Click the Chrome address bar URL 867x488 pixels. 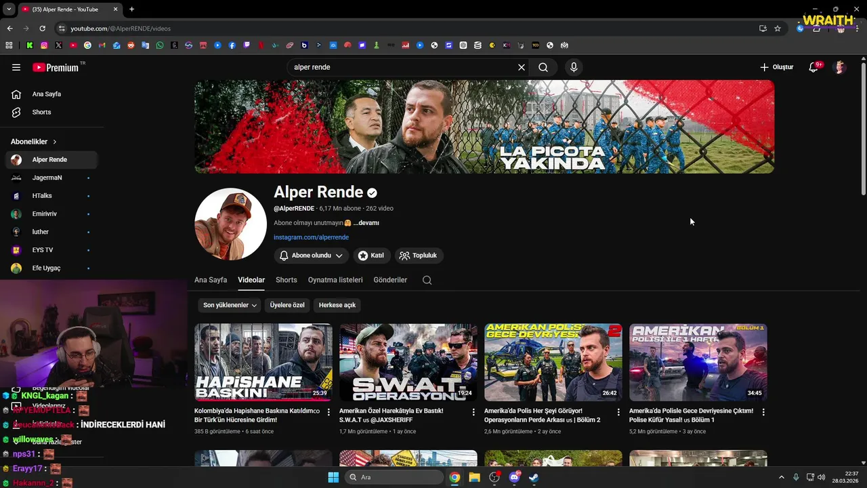click(121, 28)
